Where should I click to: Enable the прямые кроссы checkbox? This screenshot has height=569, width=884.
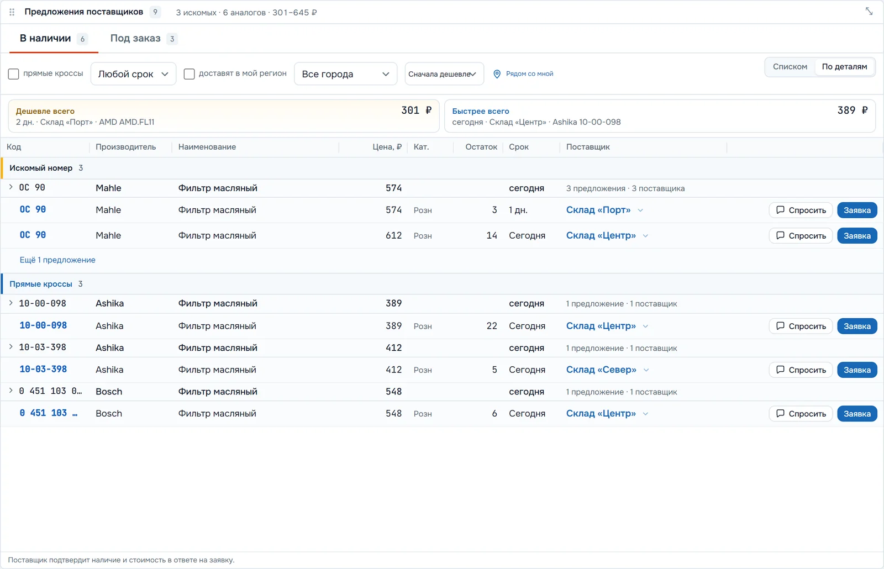click(14, 74)
